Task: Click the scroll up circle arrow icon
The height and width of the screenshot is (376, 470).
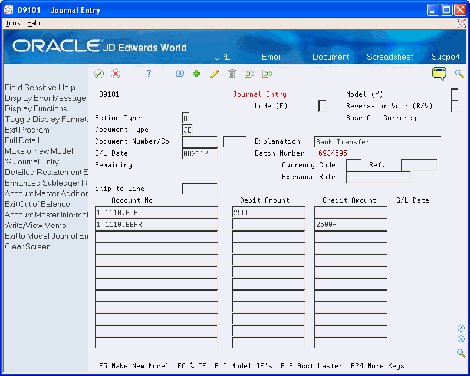Action: [x=461, y=328]
